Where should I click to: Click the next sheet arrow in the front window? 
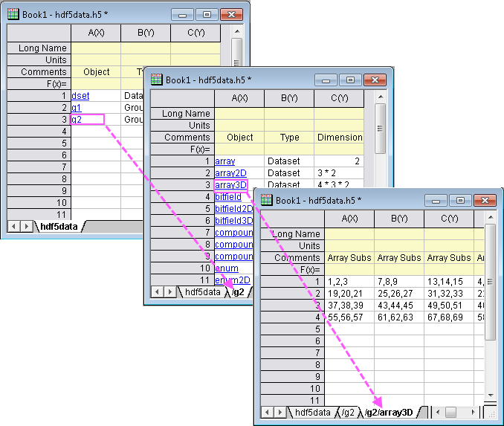coord(279,413)
